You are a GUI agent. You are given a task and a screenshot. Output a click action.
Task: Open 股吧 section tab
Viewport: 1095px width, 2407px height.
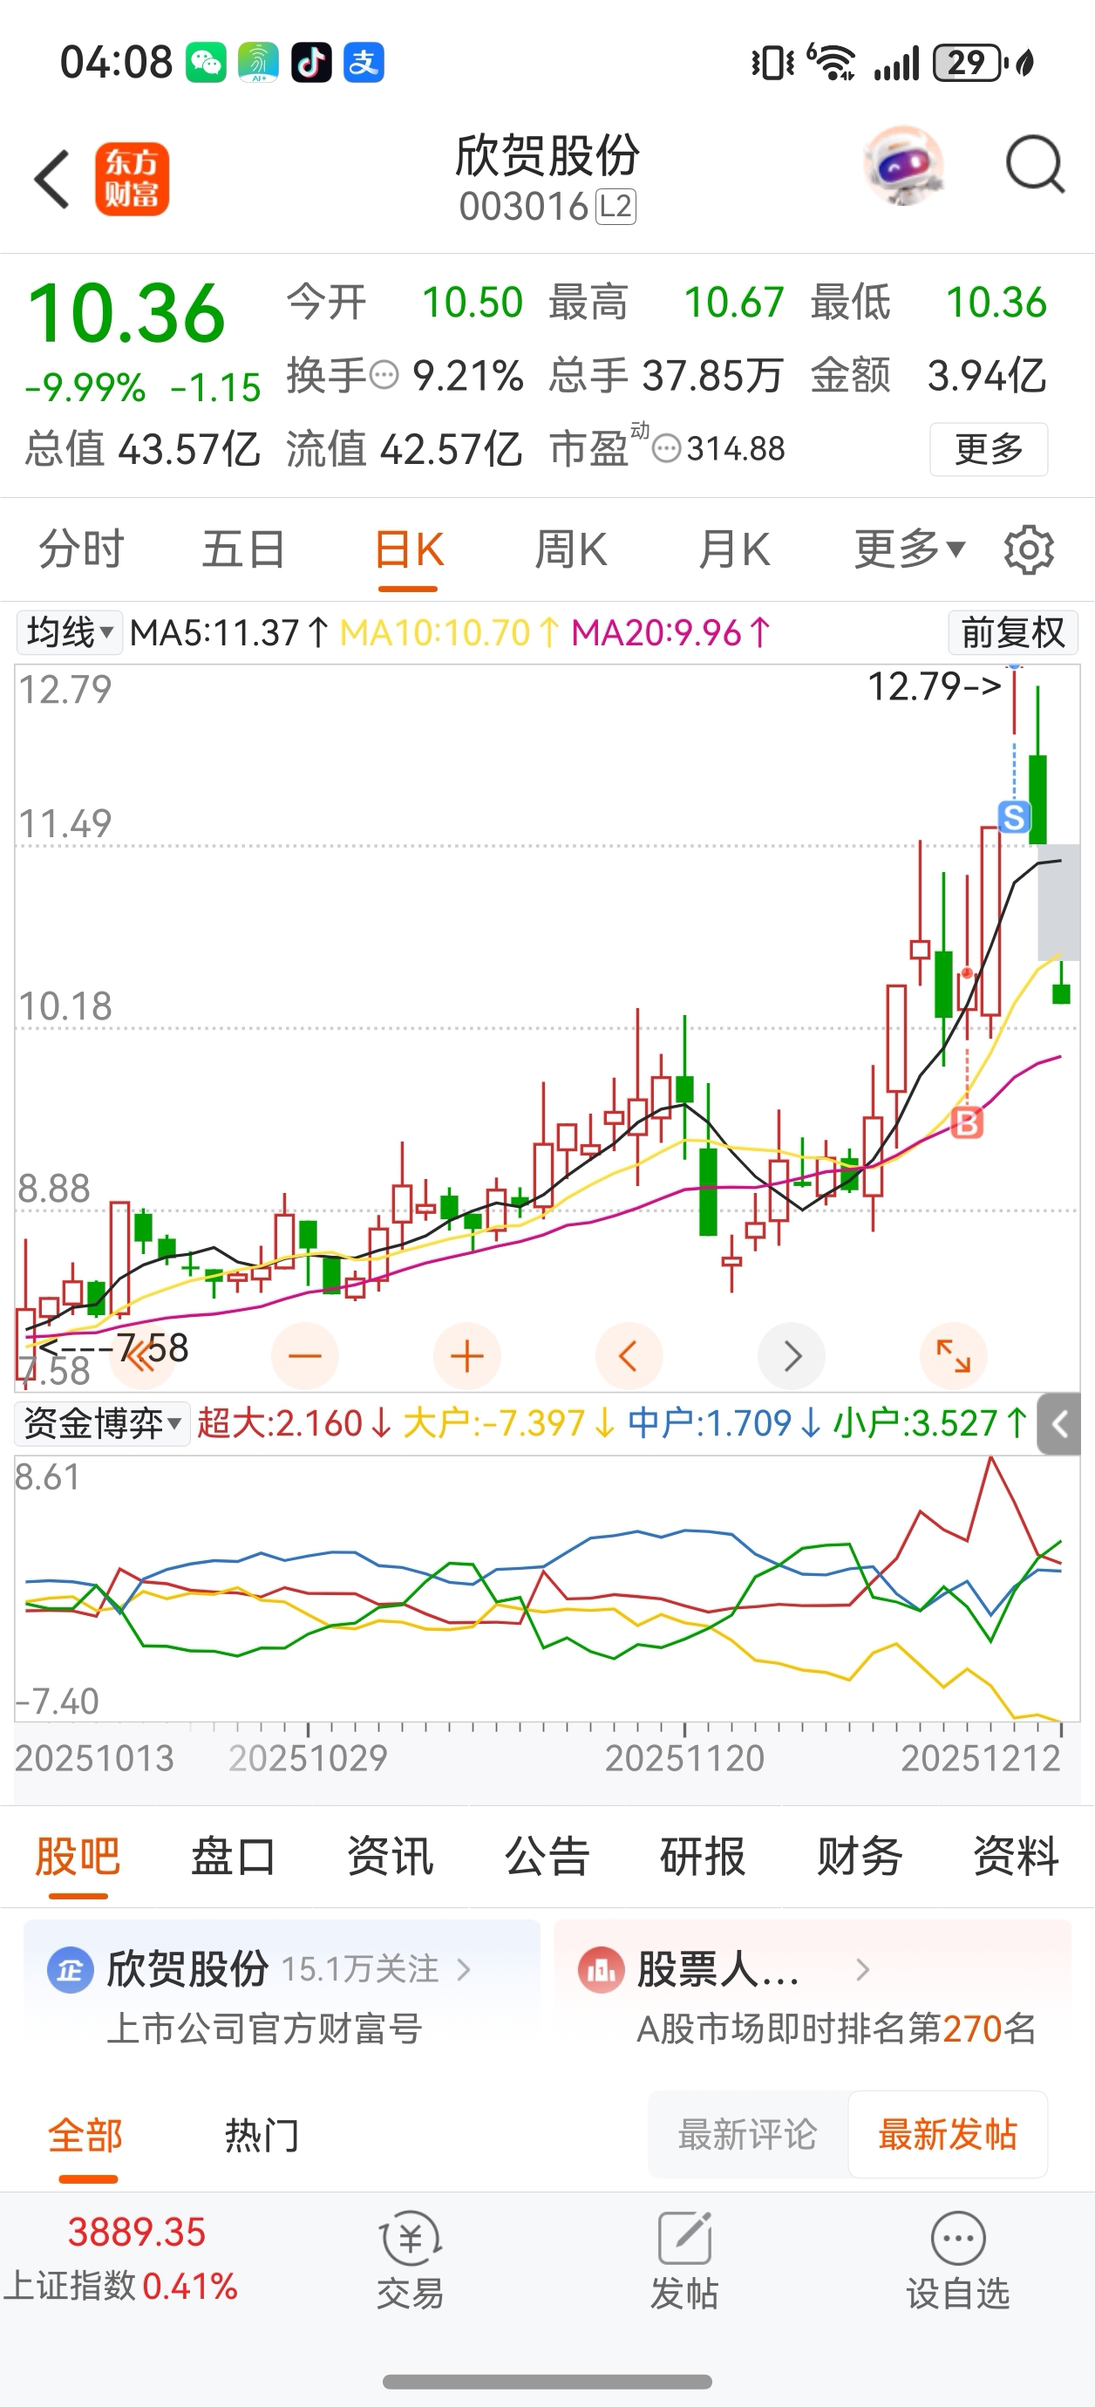click(x=78, y=1856)
